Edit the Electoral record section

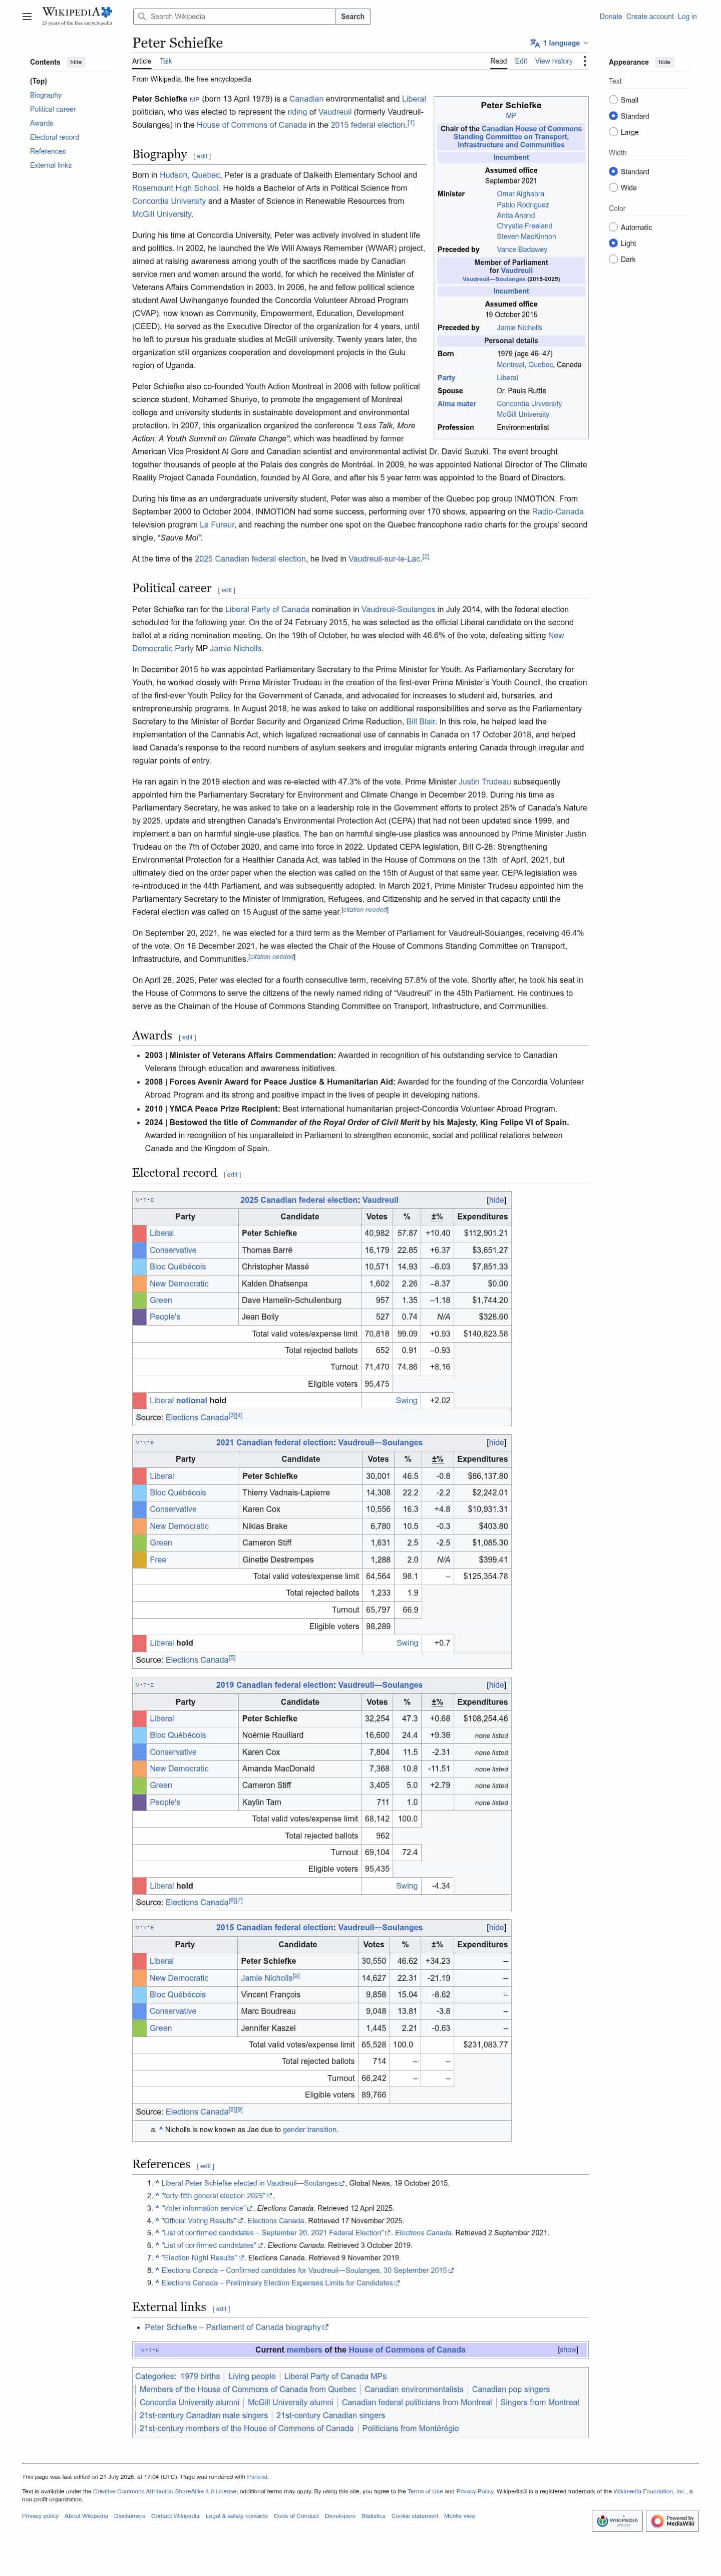(232, 1174)
